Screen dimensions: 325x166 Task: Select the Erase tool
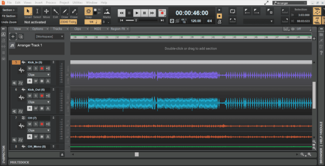point(74,12)
